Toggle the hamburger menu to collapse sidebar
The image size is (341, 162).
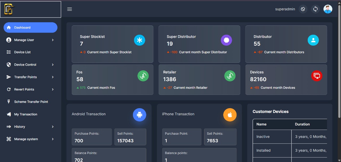click(x=70, y=9)
